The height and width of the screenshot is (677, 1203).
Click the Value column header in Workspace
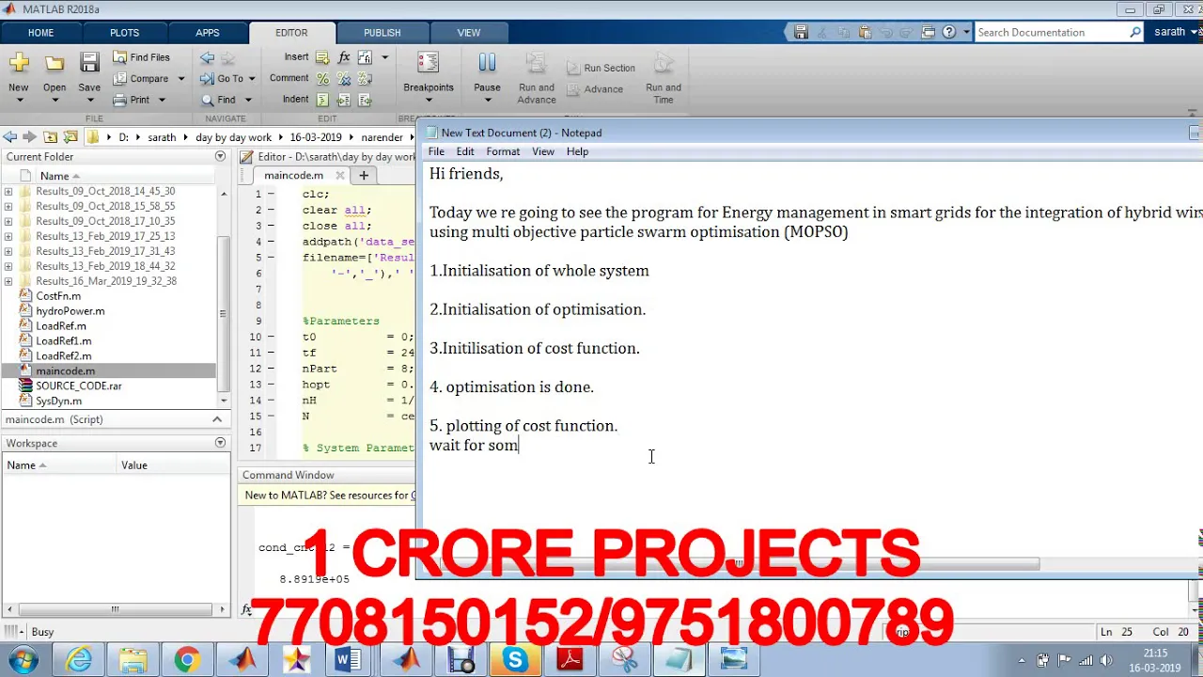tap(134, 464)
